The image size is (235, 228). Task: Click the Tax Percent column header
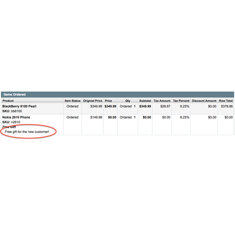pyautogui.click(x=181, y=101)
